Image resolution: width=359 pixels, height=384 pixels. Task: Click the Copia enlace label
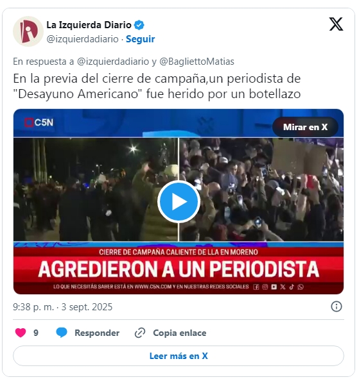coord(179,333)
